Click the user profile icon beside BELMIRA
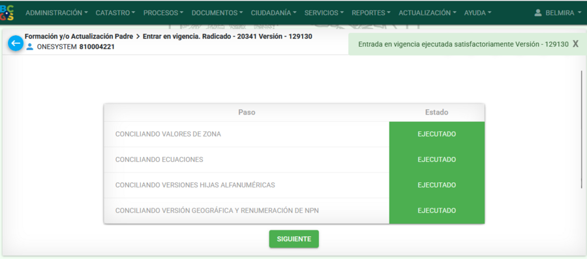 pyautogui.click(x=538, y=13)
